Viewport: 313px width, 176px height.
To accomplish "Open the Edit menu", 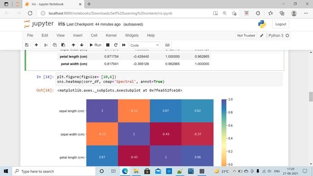I will [x=45, y=35].
